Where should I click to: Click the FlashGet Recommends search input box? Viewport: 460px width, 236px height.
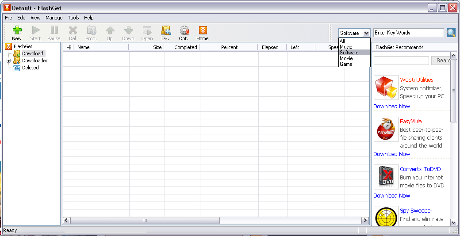(401, 61)
